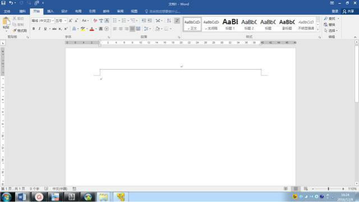
Task: Click the yellow text highlight color button
Action: (x=82, y=29)
